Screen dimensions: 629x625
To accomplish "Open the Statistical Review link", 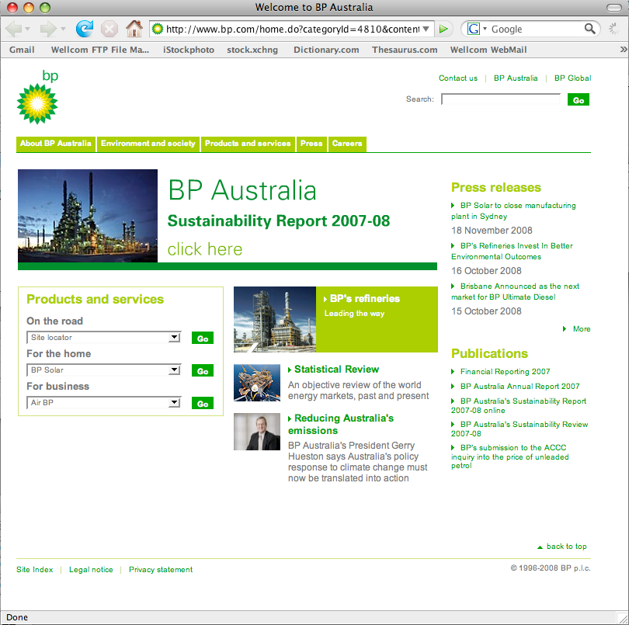I will pos(336,370).
